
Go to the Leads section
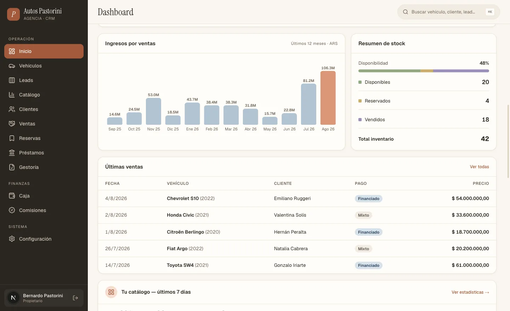pyautogui.click(x=44, y=80)
